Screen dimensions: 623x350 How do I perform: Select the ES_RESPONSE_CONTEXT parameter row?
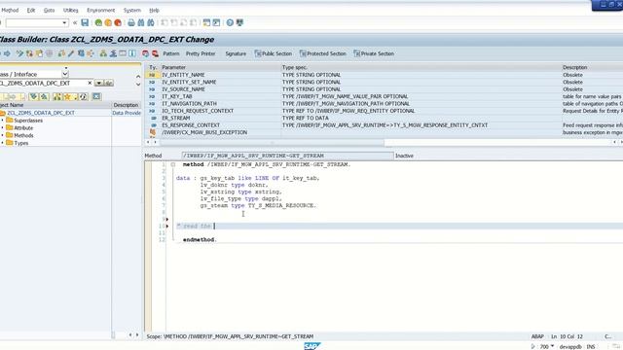pos(384,125)
